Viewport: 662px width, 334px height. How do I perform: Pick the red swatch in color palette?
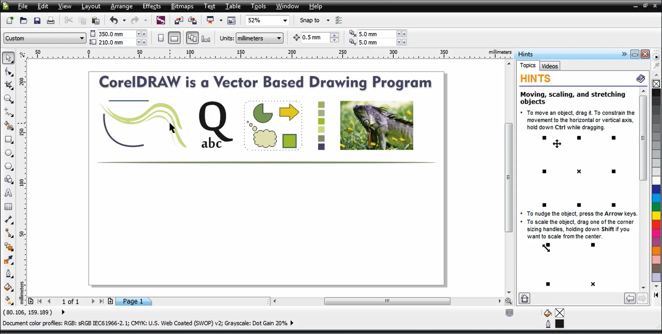click(x=656, y=225)
